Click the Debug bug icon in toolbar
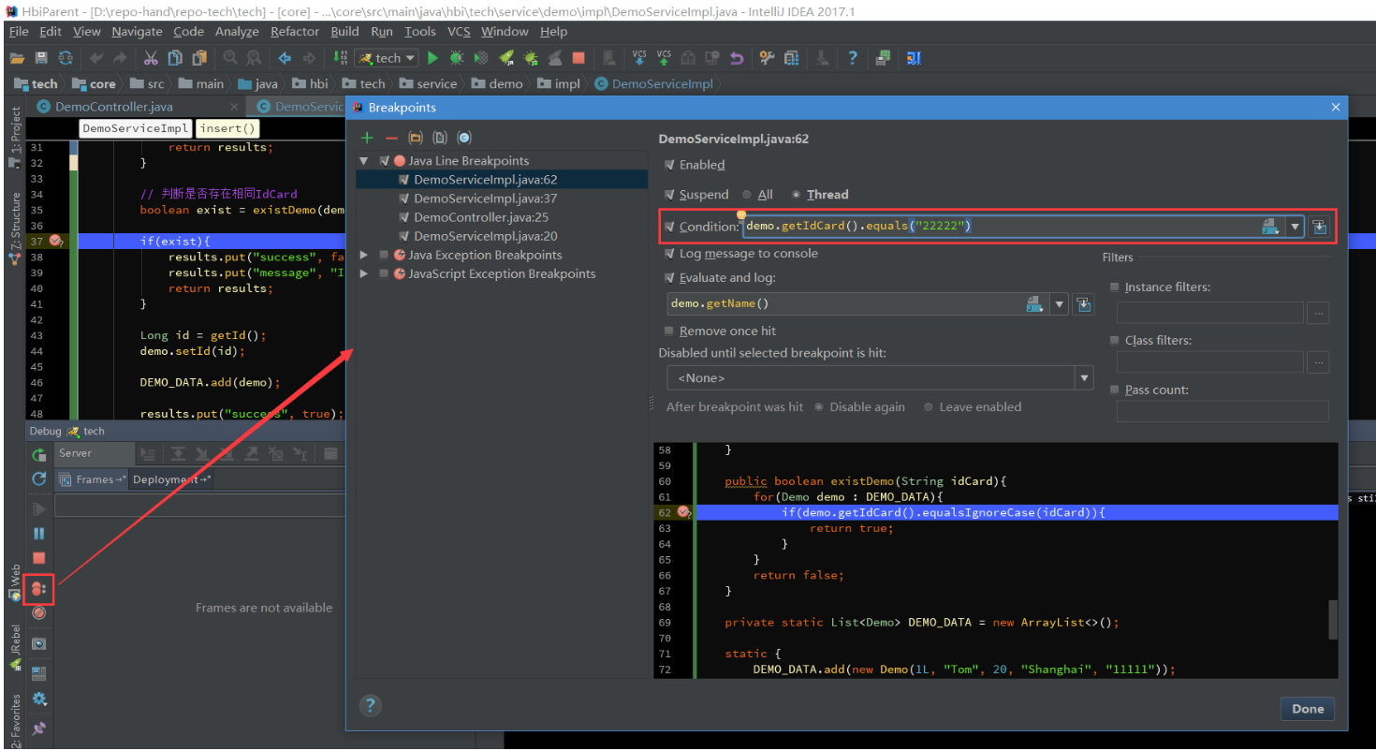The height and width of the screenshot is (751, 1376). [457, 58]
